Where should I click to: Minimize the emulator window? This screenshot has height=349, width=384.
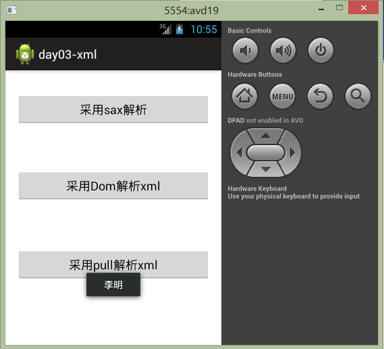coord(321,9)
